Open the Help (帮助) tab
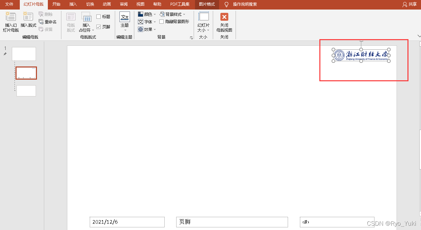Screen dimensions: 421x230 click(x=157, y=4)
